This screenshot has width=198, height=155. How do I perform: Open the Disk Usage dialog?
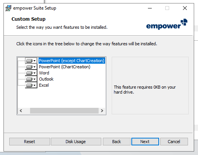[76, 142]
